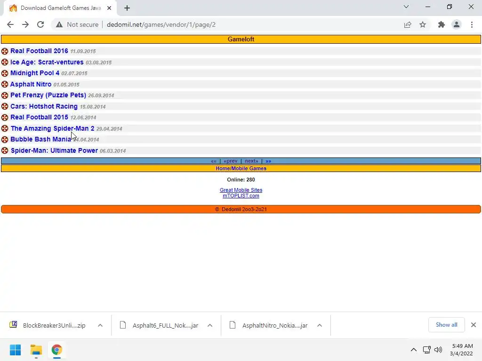Close the downloads bar
The height and width of the screenshot is (361, 482).
(474, 325)
